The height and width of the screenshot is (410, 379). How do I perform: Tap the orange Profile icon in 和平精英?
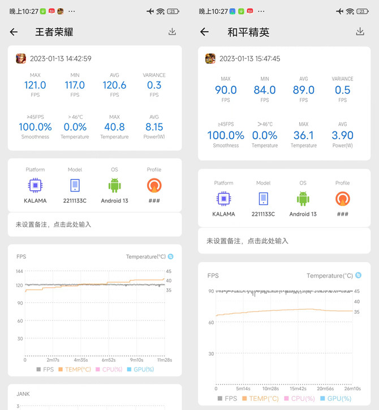(x=343, y=199)
